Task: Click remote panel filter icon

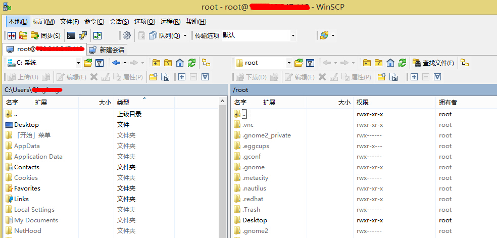Action: [310, 63]
